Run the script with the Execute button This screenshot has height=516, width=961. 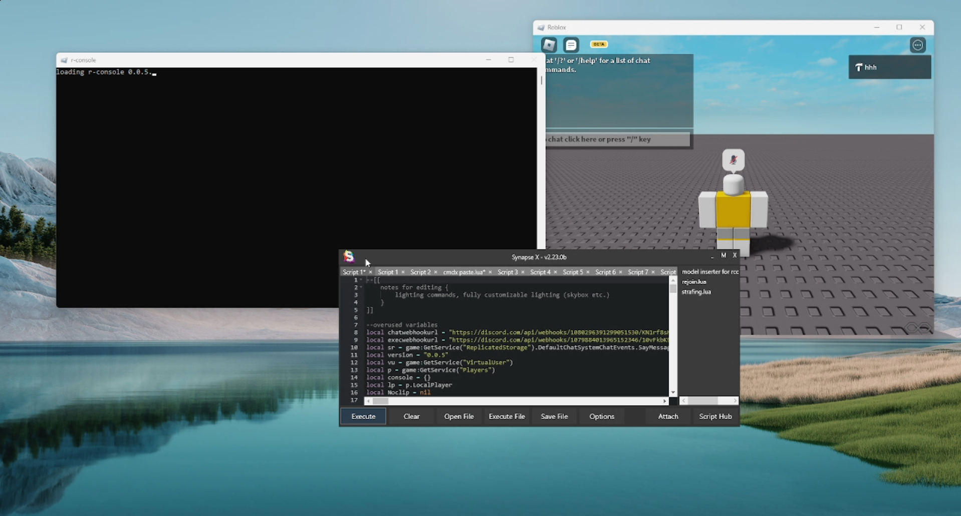[363, 416]
